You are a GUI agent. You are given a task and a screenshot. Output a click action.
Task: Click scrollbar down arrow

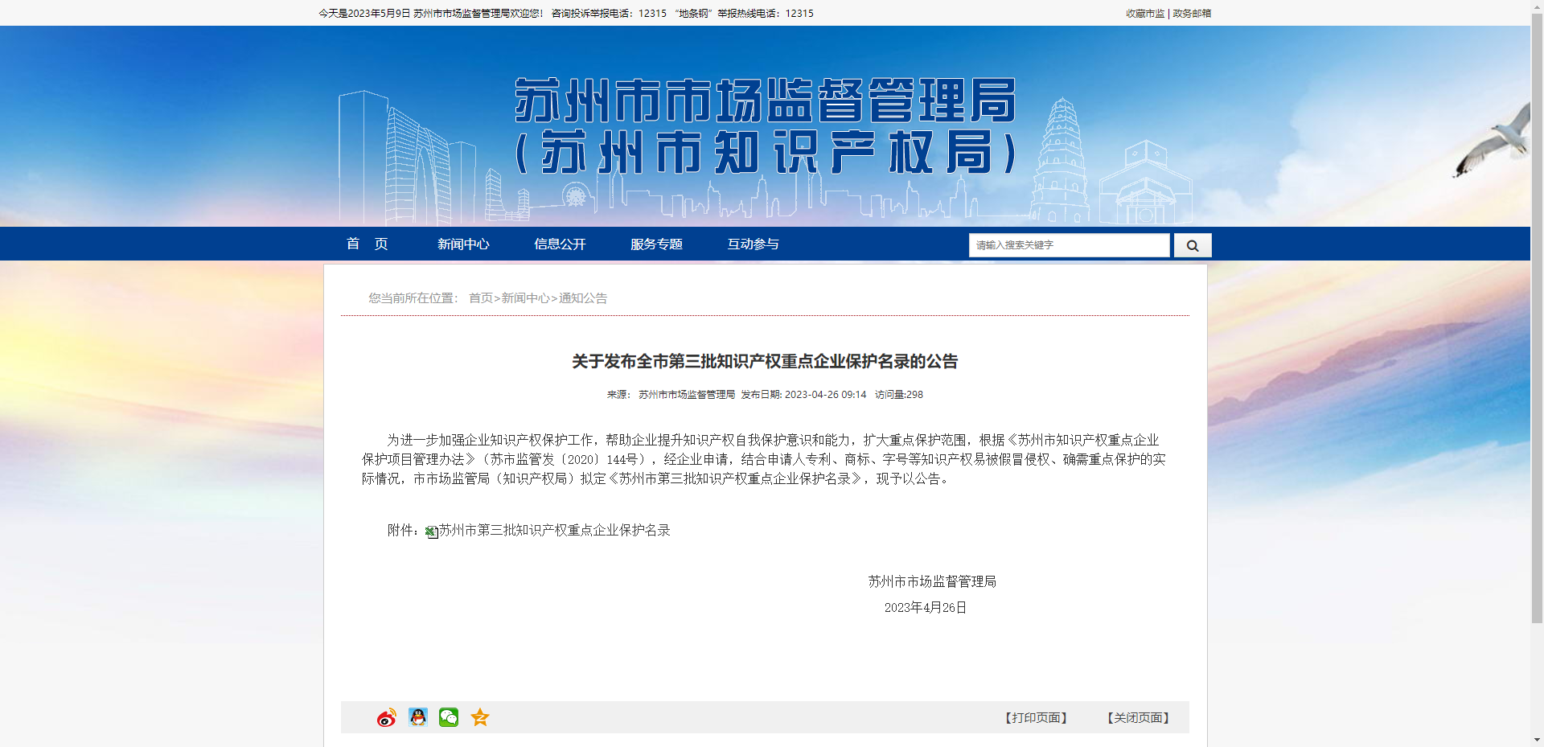click(1537, 740)
